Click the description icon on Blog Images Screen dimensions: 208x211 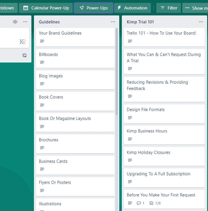[x=42, y=84]
